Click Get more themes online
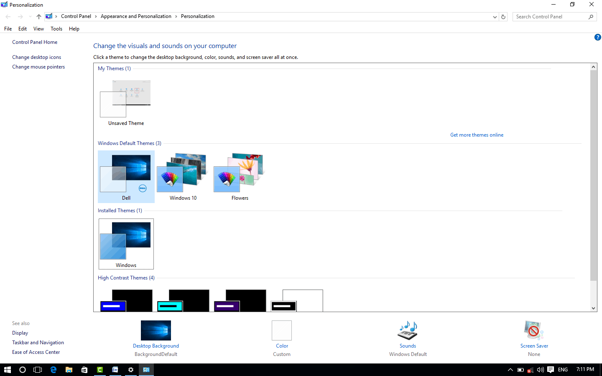 tap(477, 135)
